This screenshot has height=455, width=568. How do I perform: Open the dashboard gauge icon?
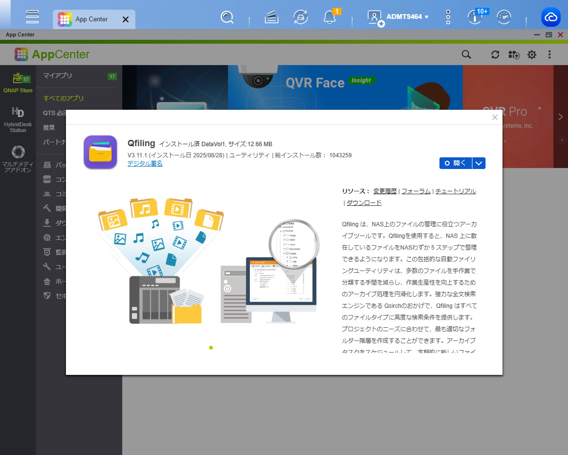504,17
